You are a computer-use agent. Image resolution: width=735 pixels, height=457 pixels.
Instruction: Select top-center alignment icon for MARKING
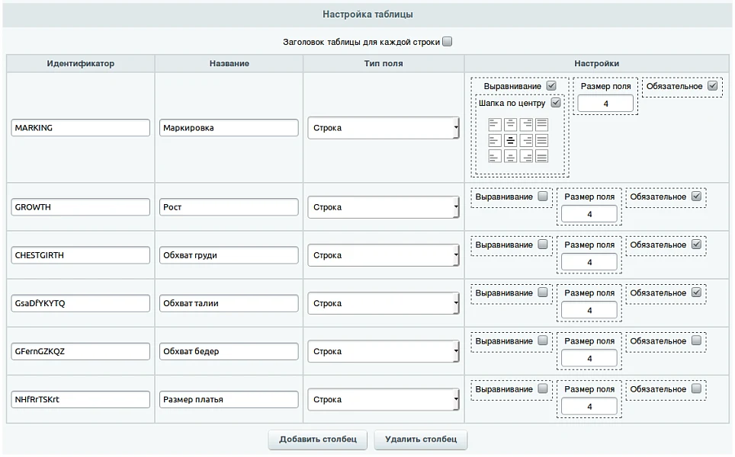coord(511,125)
